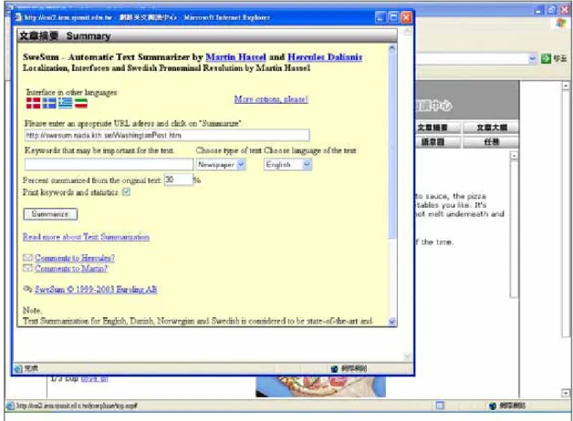573x421 pixels.
Task: Maximize the popup Internet Explorer window
Action: point(393,17)
